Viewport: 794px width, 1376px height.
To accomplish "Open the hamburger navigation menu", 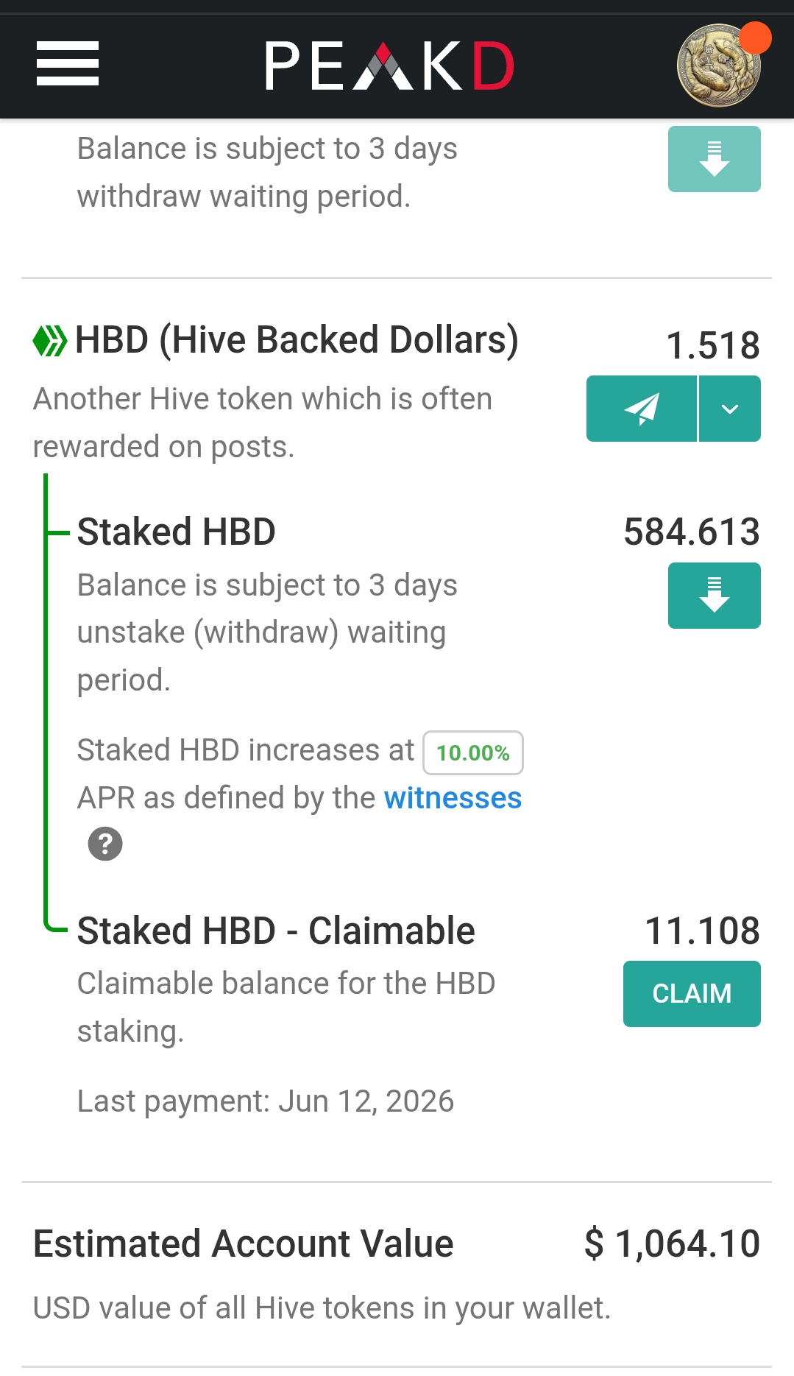I will pos(68,63).
